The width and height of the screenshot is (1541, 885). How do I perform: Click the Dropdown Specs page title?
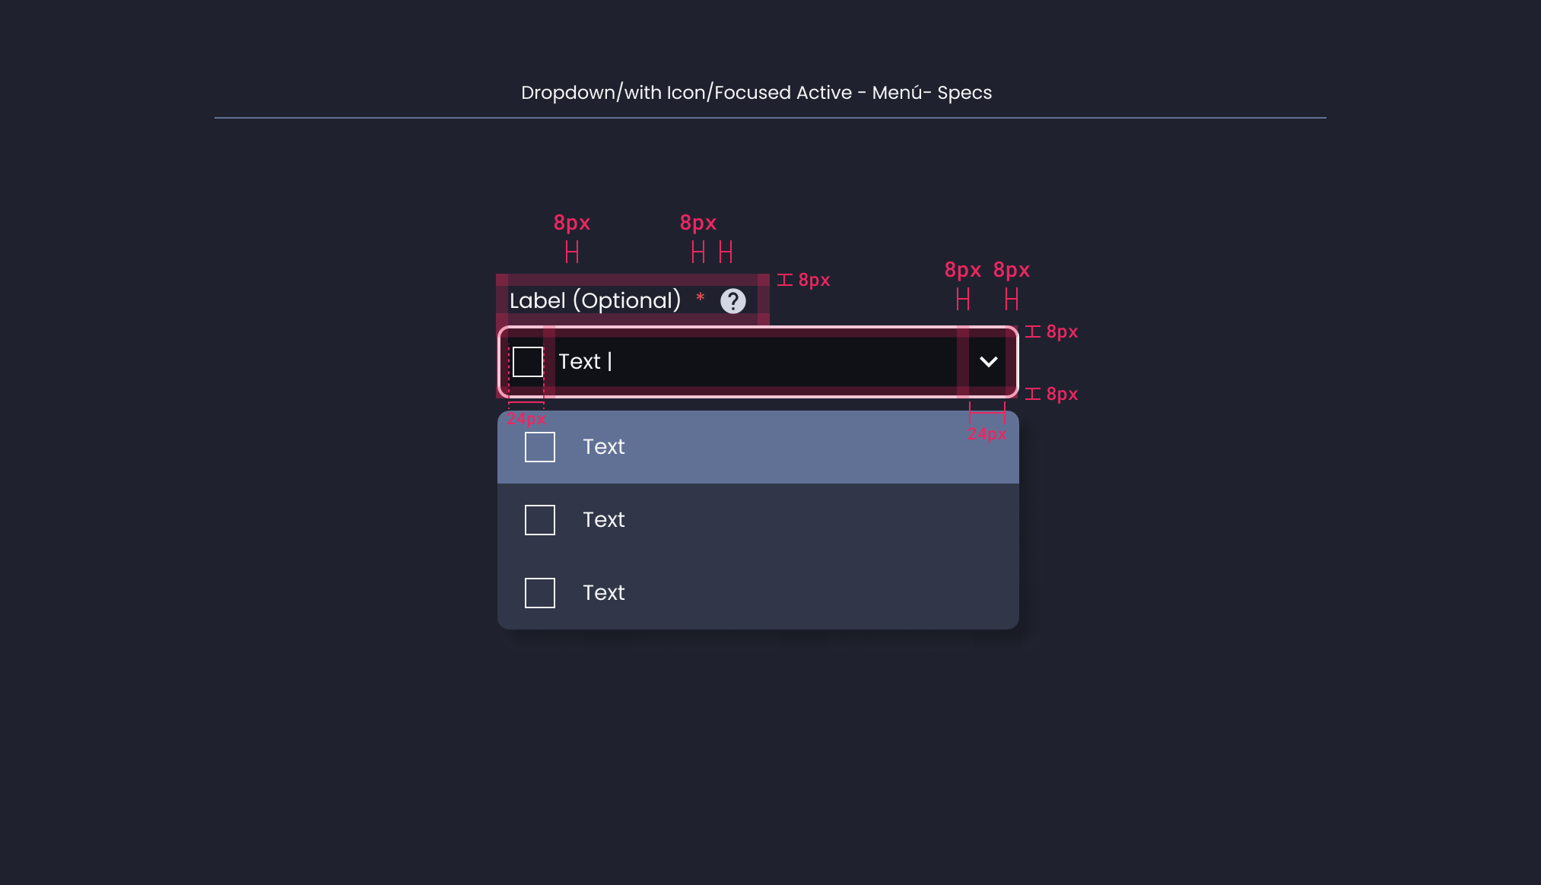click(756, 93)
